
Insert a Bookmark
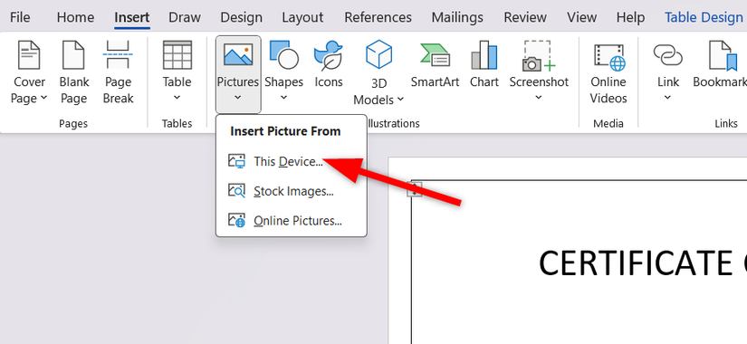(719, 64)
